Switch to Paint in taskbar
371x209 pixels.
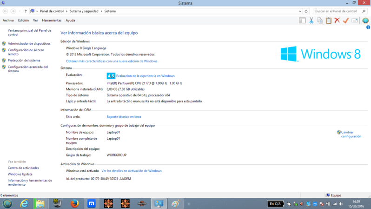click(176, 203)
